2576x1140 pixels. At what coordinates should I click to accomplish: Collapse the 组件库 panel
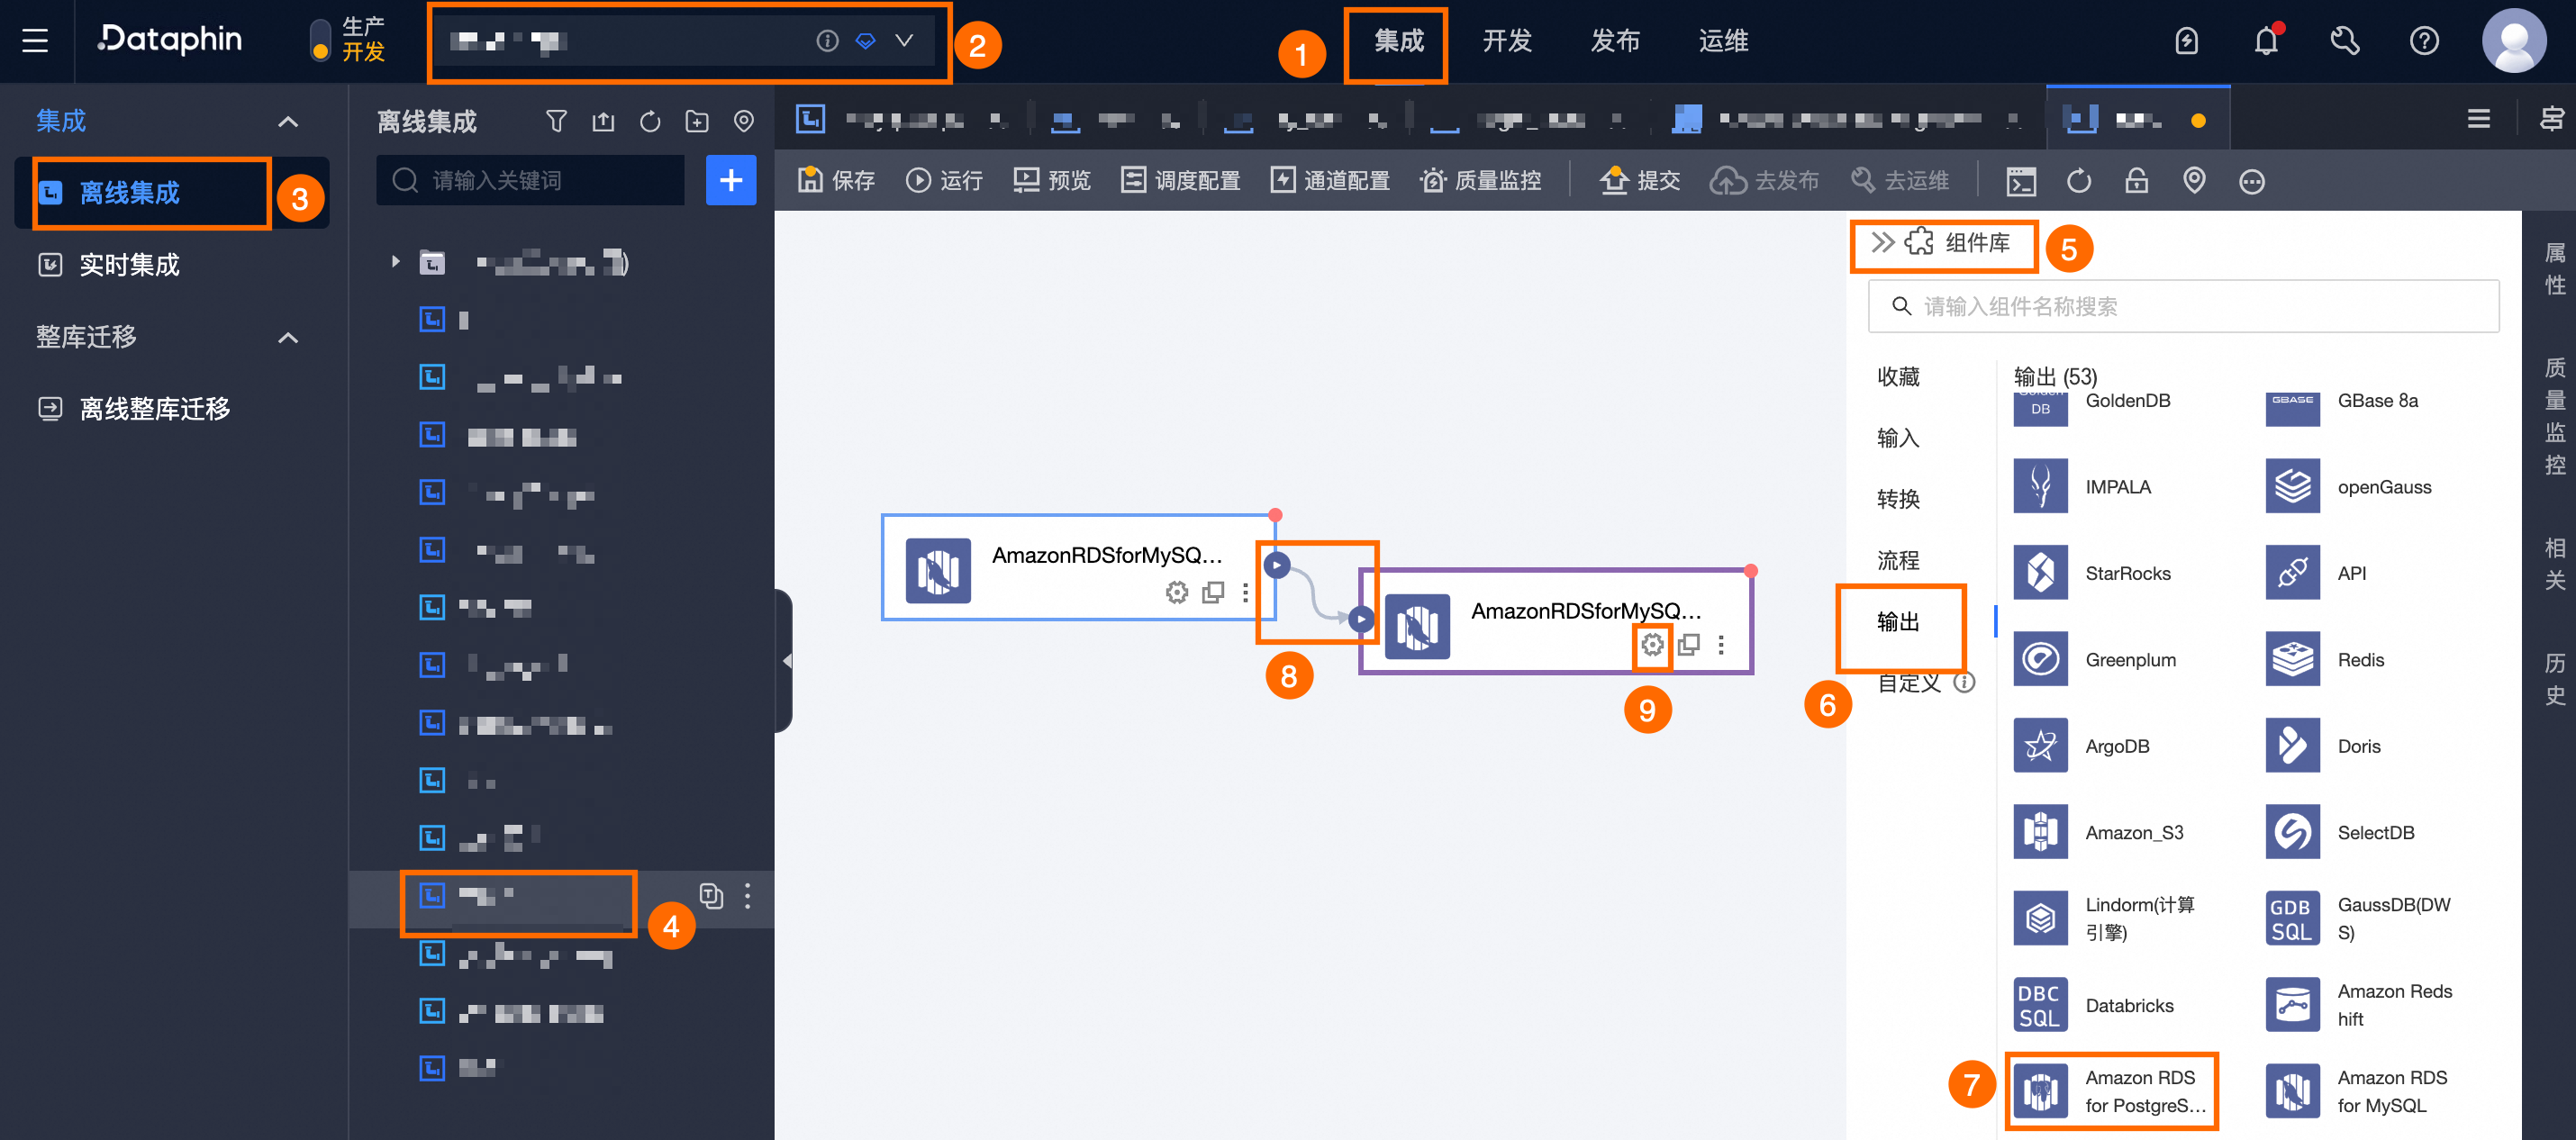pos(1883,242)
